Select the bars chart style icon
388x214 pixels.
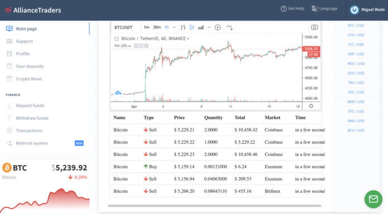pos(183,27)
